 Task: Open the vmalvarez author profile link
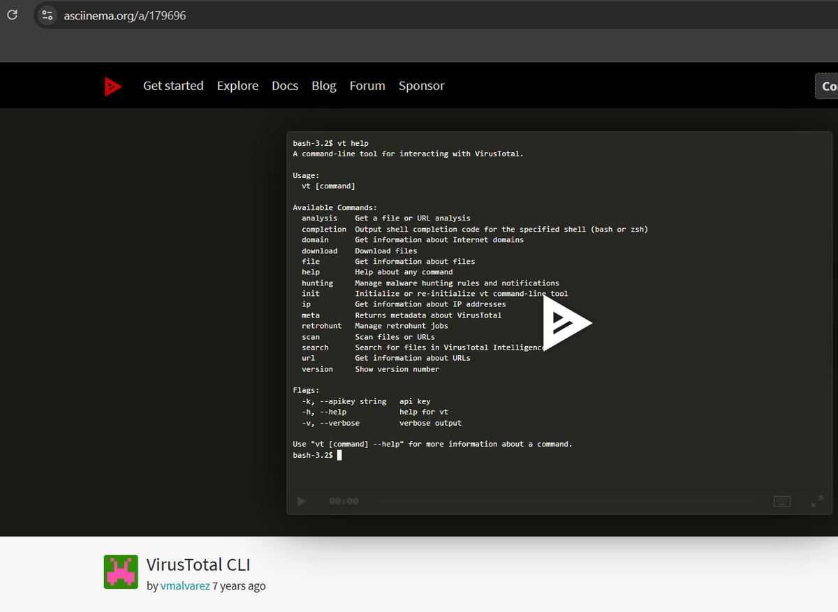[x=185, y=586]
